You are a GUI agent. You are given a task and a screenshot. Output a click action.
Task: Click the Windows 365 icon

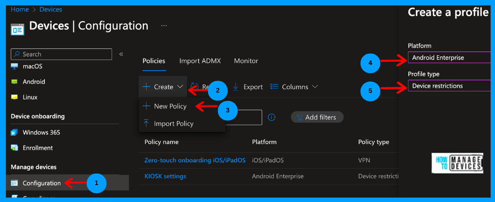click(14, 132)
